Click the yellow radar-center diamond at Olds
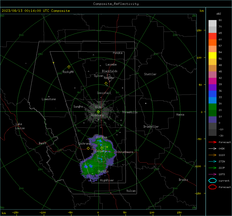 [x=98, y=112]
